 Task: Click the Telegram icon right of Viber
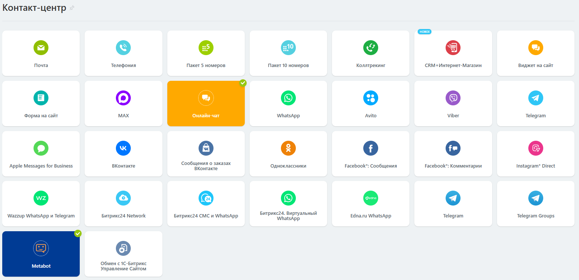(x=536, y=98)
